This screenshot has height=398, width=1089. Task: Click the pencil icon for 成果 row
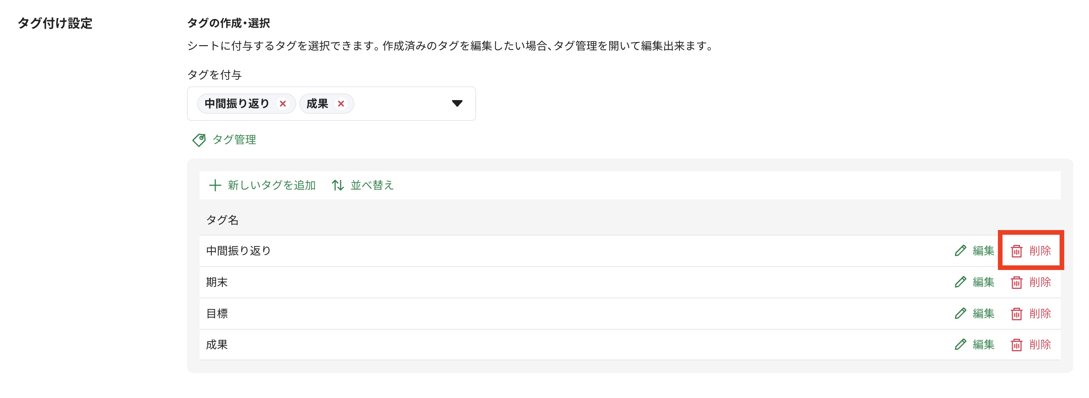960,344
